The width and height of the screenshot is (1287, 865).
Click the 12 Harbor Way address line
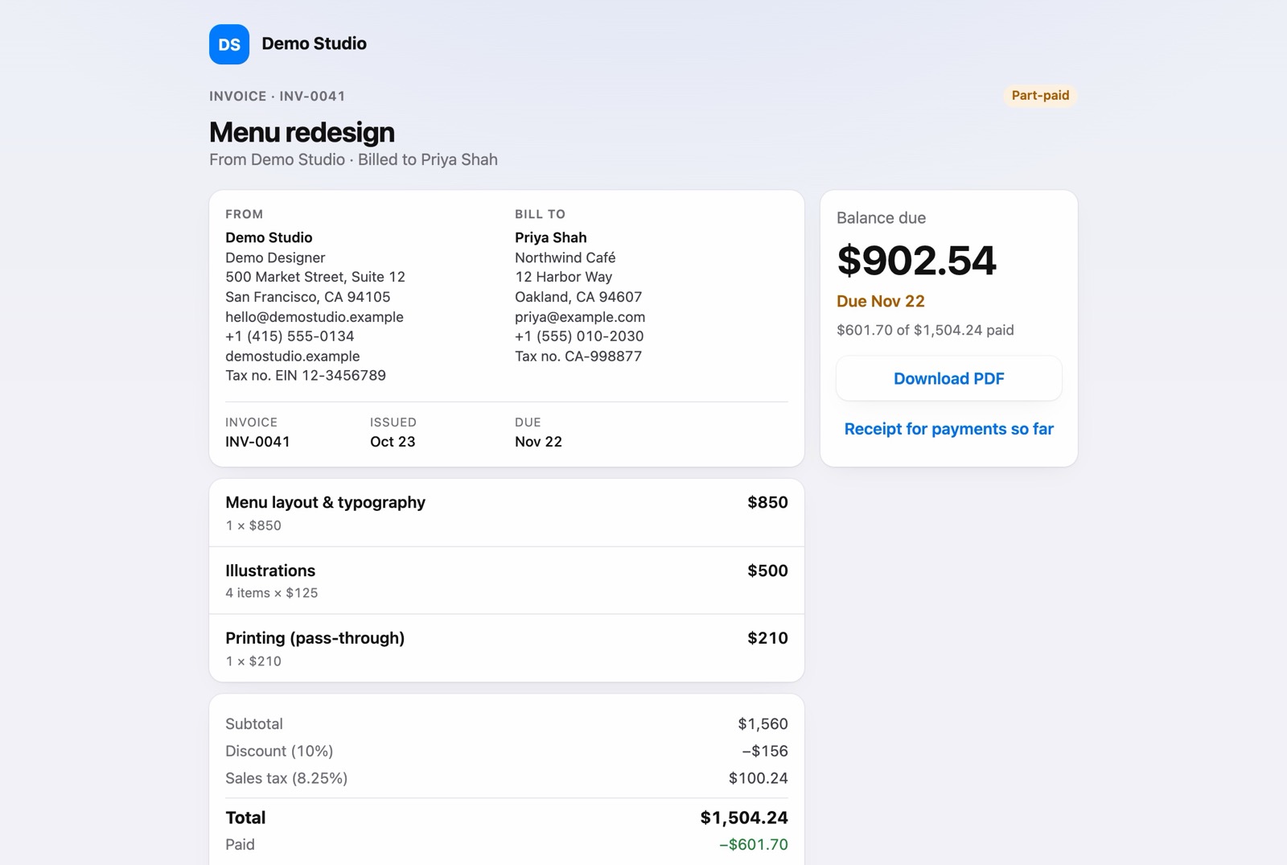tap(563, 277)
